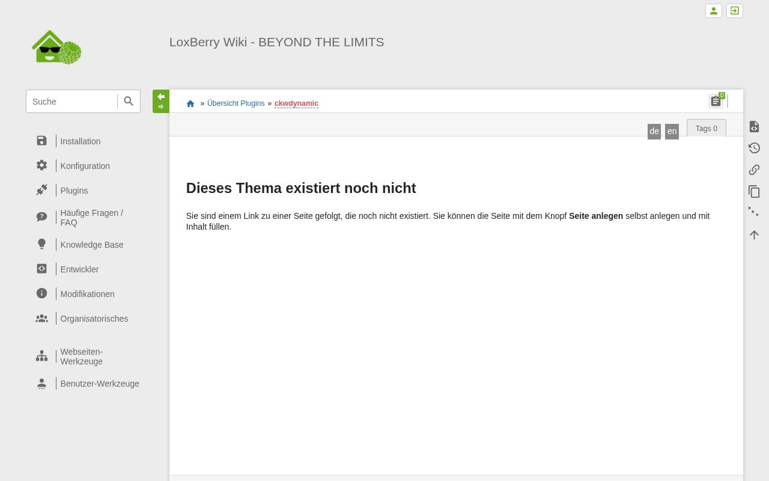Toggle the fold/unfold all icon
Screen dimensions: 769x481
coord(754,212)
